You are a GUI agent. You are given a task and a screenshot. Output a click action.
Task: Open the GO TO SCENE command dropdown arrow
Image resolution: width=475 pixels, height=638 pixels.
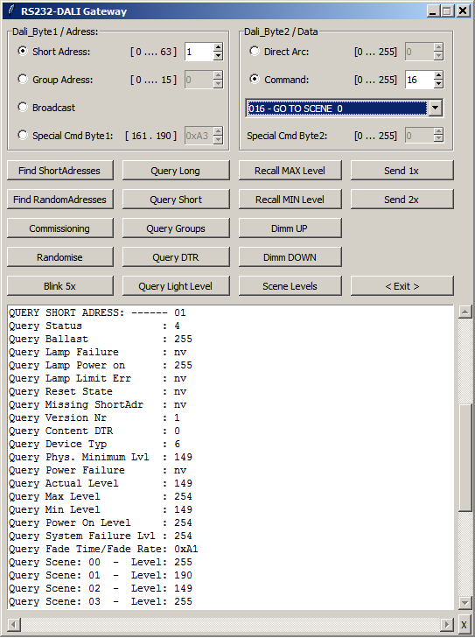point(436,108)
